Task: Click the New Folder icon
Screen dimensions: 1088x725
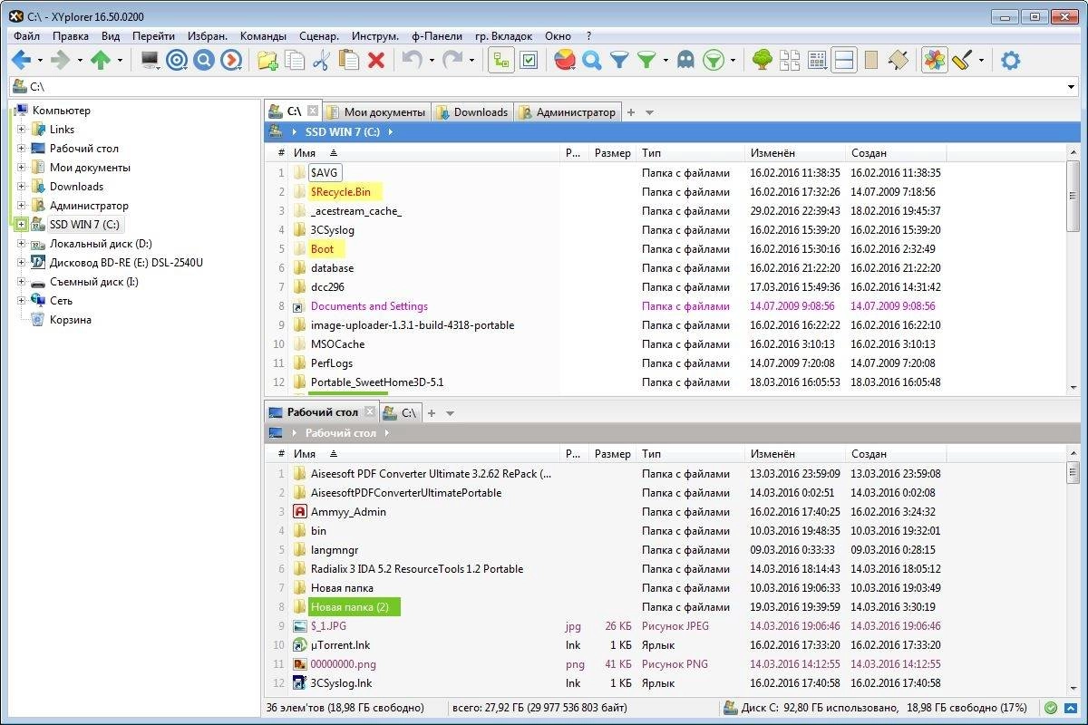Action: tap(267, 61)
